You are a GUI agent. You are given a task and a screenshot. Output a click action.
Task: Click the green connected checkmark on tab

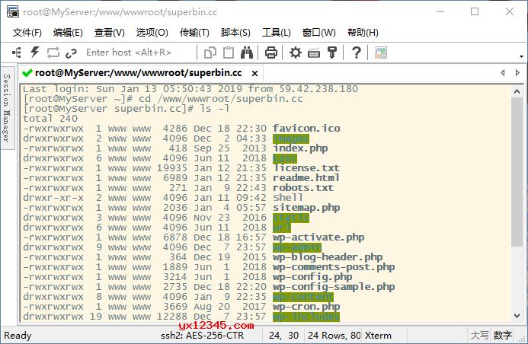27,73
